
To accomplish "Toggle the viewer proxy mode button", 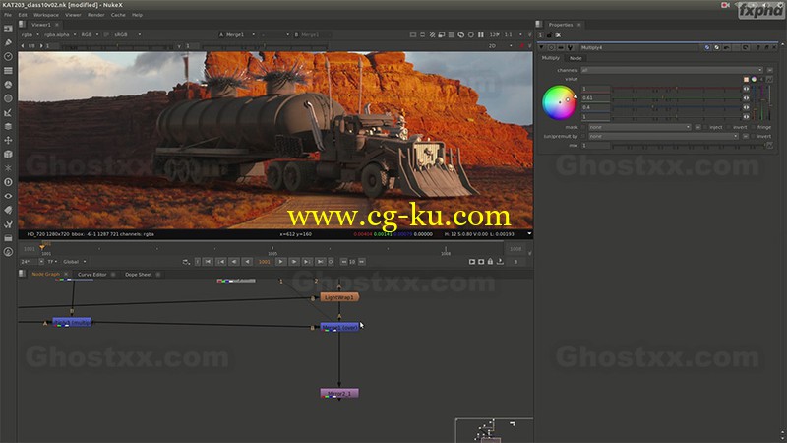I will pos(441,34).
